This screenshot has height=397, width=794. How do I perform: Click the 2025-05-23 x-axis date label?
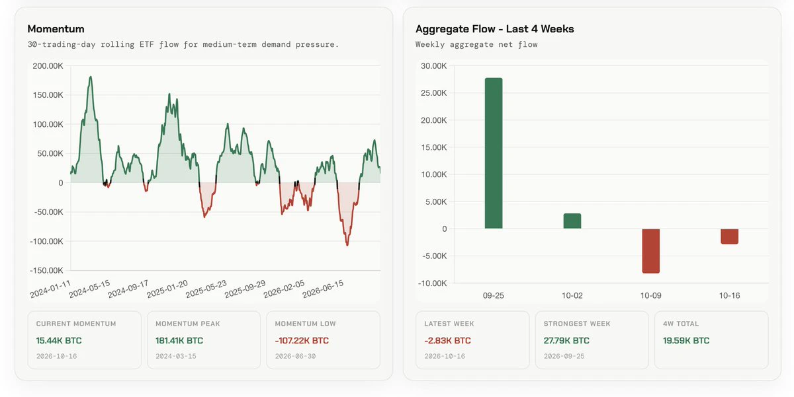[206, 289]
